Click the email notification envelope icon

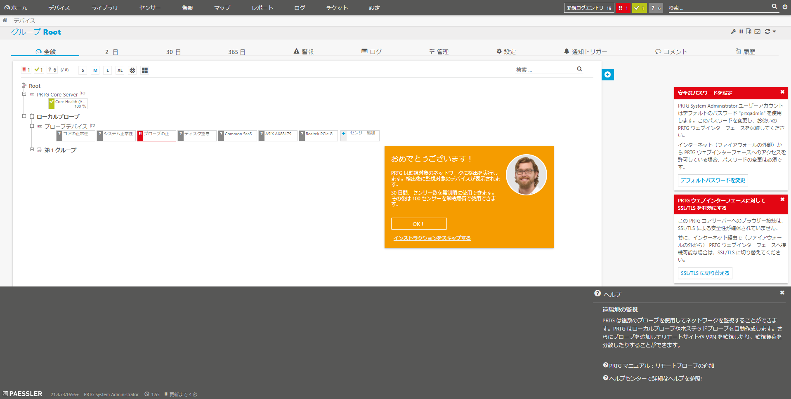[757, 32]
